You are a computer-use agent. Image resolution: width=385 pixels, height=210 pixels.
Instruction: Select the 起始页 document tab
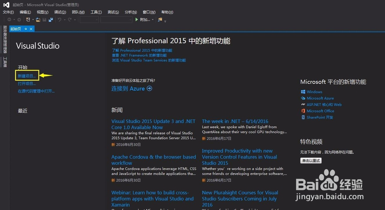click(x=16, y=29)
